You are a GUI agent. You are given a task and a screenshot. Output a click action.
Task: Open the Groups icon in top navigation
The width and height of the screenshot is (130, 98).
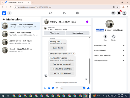[x=77, y=13]
